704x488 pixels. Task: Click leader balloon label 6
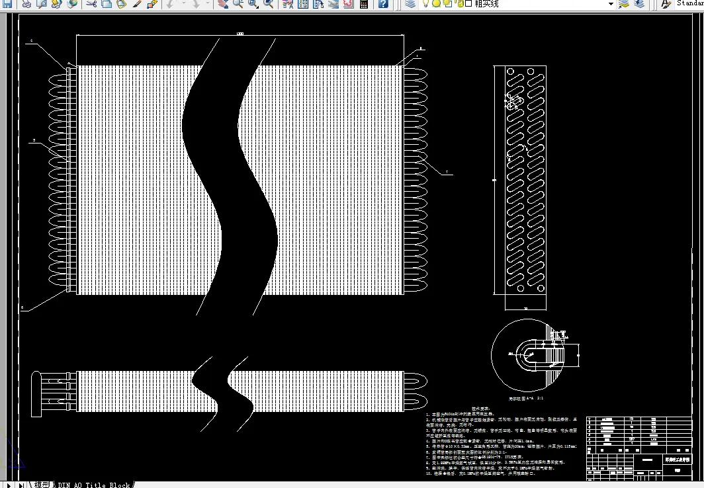click(22, 307)
